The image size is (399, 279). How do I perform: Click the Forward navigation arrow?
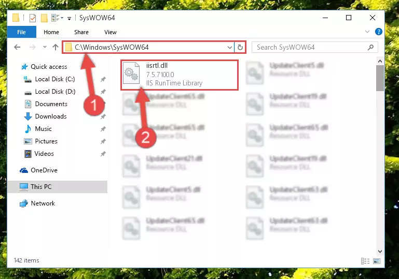pyautogui.click(x=32, y=47)
